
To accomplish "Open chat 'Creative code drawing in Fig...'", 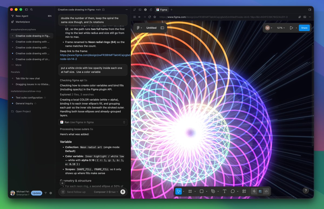I will click(31, 36).
